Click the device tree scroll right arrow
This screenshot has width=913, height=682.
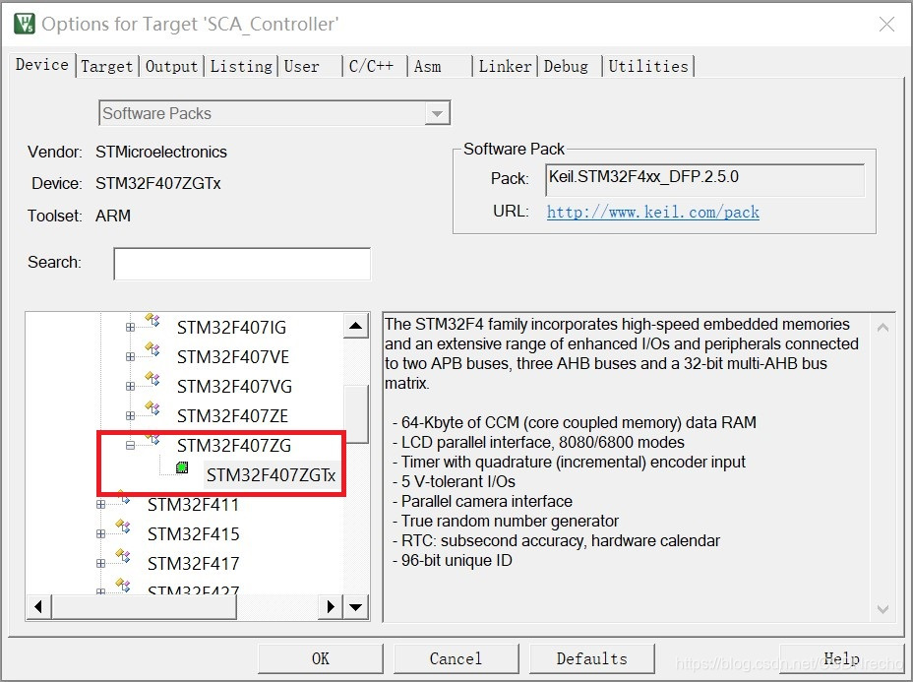(x=331, y=607)
